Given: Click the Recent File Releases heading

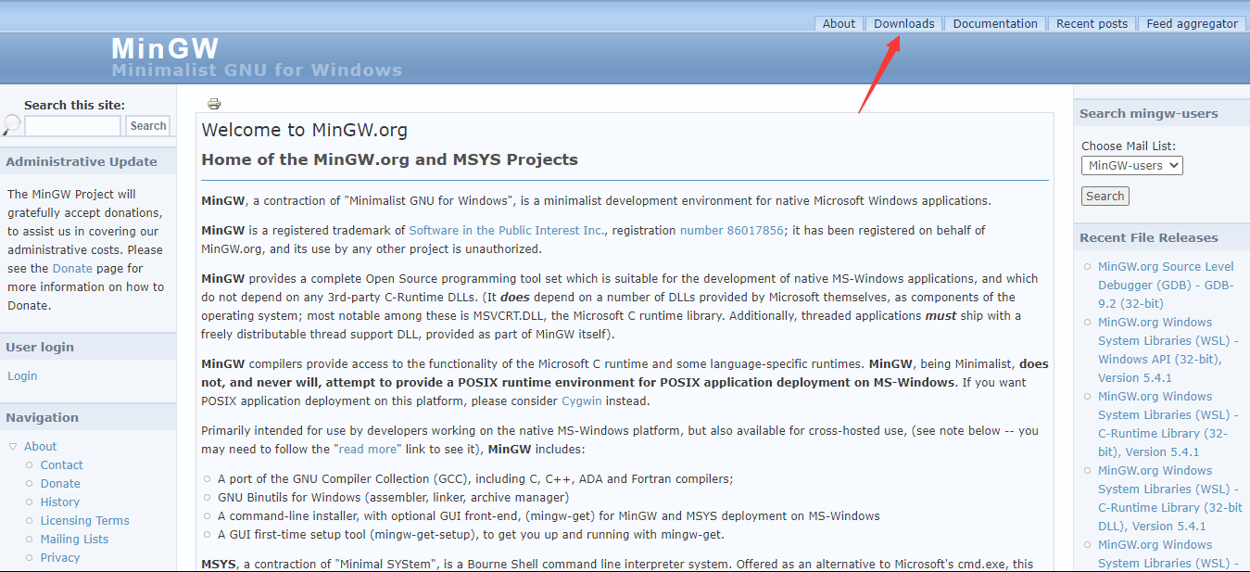Looking at the screenshot, I should [1149, 237].
